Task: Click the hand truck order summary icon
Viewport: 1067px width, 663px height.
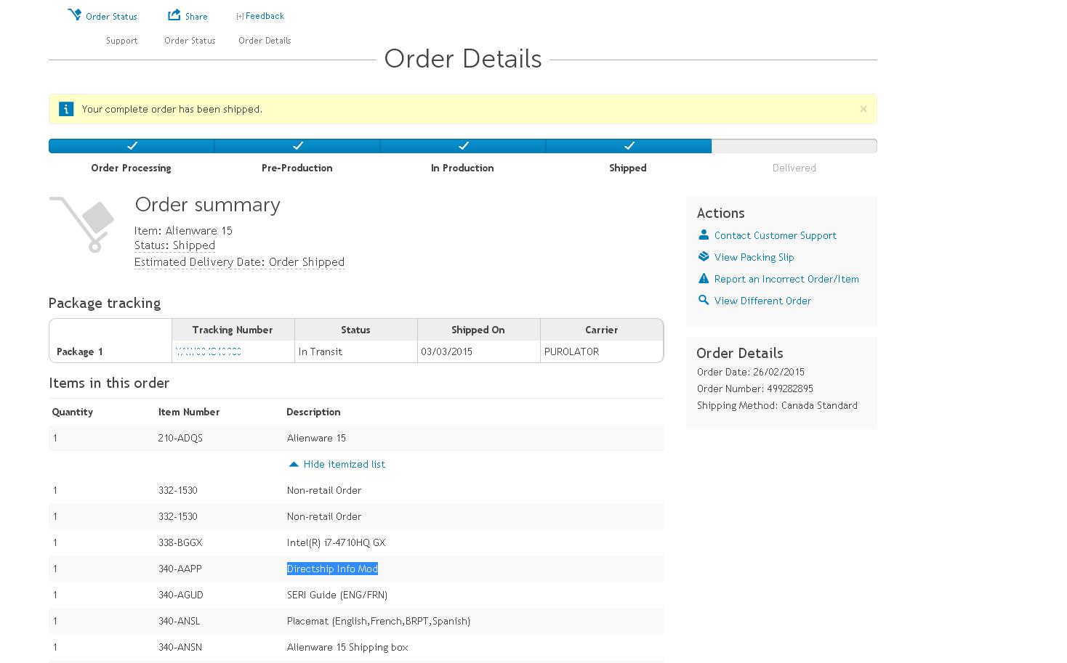Action: 82,224
